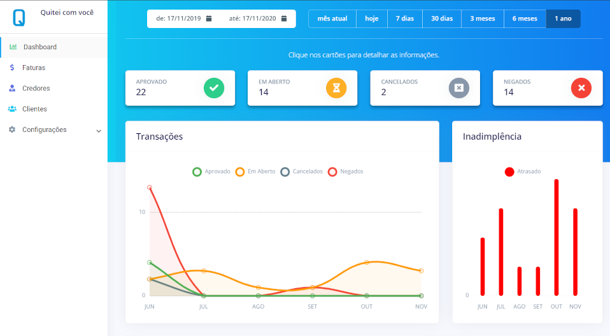Open the end date calendar icon
610x336 pixels.
(284, 18)
